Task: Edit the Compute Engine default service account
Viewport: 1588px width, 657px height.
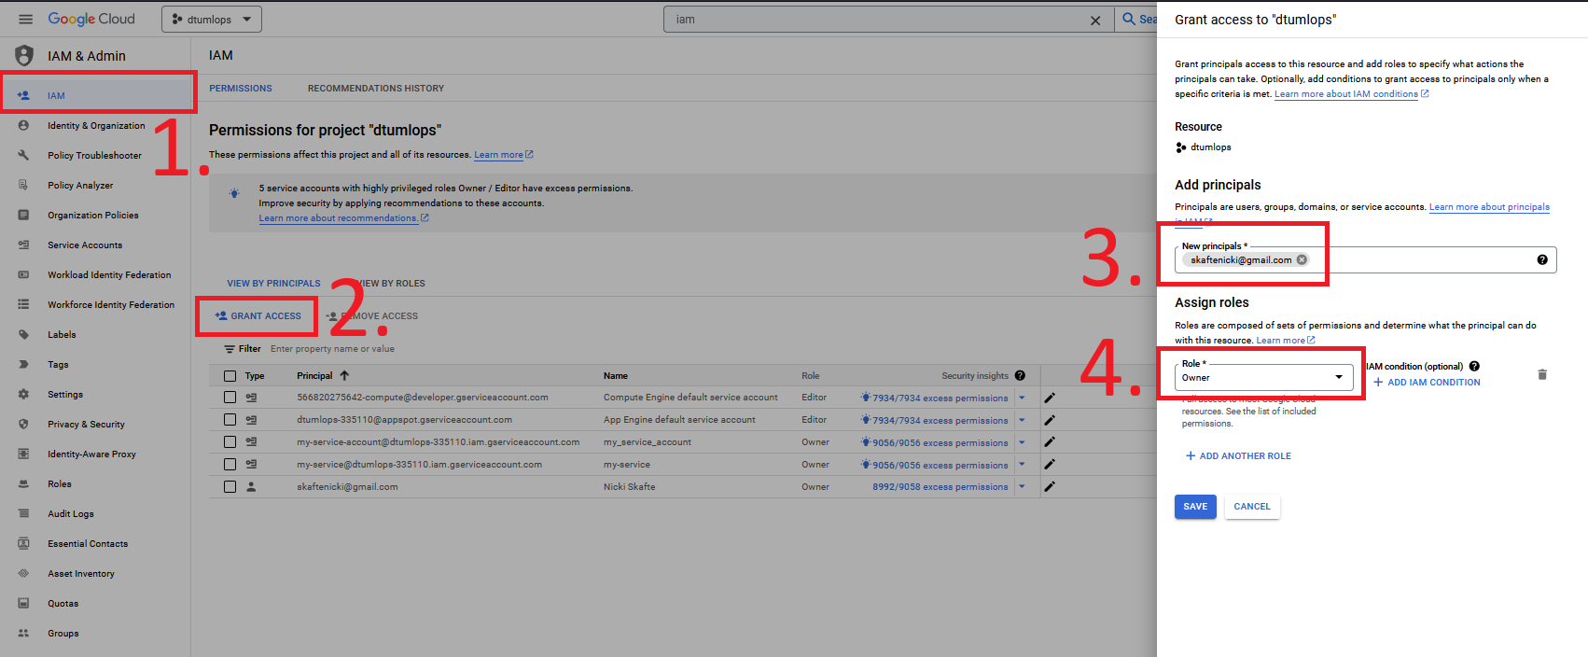Action: [1050, 398]
